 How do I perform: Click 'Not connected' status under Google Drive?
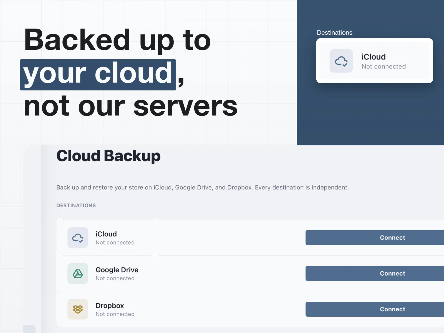tap(115, 278)
